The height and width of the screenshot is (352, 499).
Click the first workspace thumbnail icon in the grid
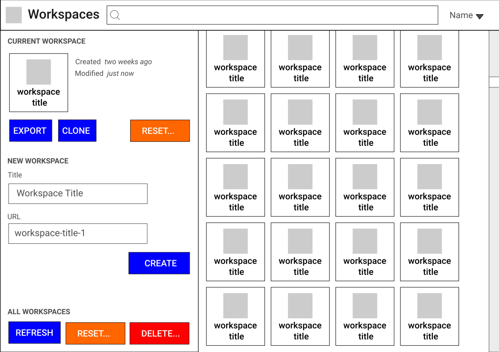pyautogui.click(x=235, y=47)
